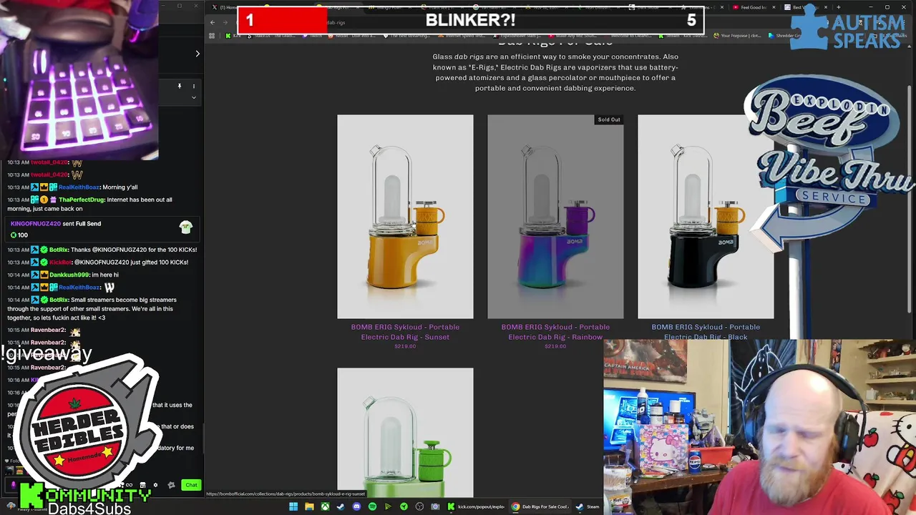The width and height of the screenshot is (916, 515).
Task: Expand the pinned message dropdown chevron in chat
Action: pyautogui.click(x=193, y=97)
